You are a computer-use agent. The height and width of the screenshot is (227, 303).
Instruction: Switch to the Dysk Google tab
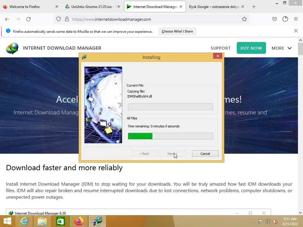(x=216, y=7)
